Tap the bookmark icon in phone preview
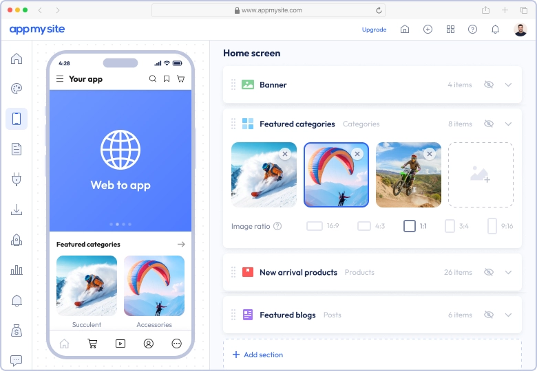This screenshot has width=537, height=371. coord(167,79)
